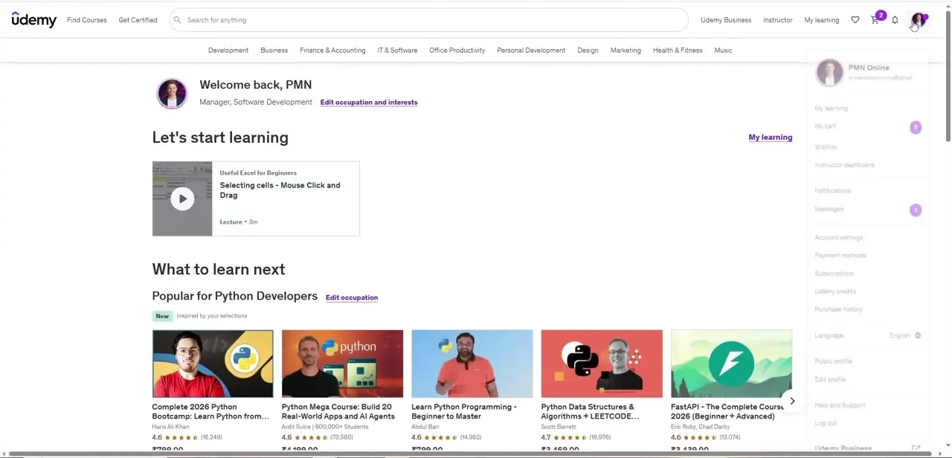Screen dimensions: 952x458
Task: Select Subscriptions in profile dropdown
Action: pos(834,274)
